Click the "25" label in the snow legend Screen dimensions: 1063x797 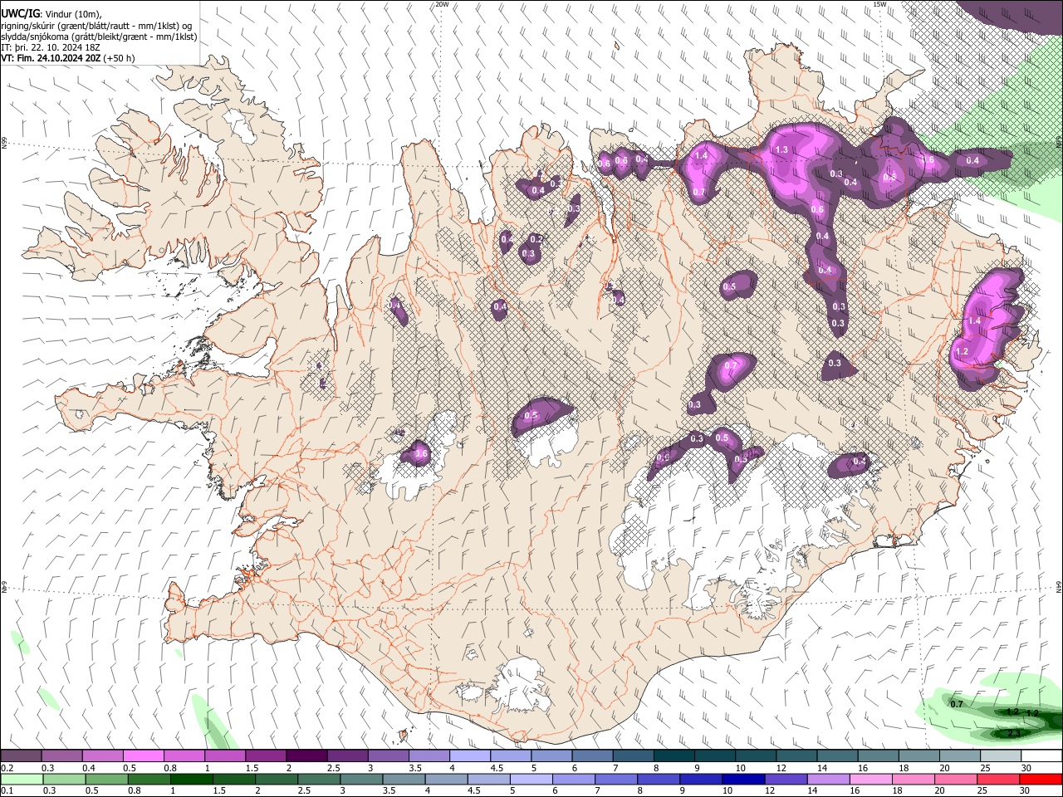986,768
